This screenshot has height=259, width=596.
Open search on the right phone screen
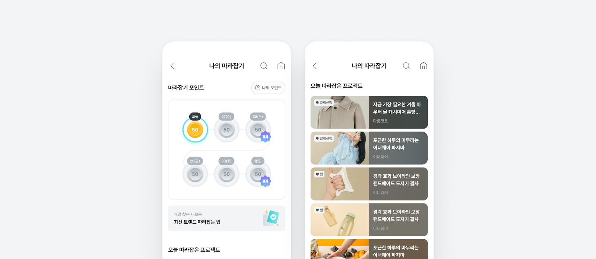406,66
